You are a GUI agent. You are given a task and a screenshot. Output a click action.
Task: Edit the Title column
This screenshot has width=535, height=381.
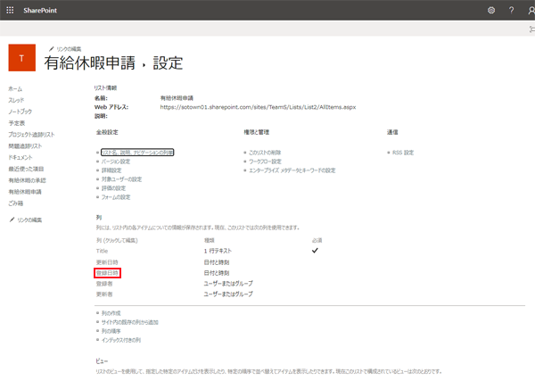click(x=102, y=251)
